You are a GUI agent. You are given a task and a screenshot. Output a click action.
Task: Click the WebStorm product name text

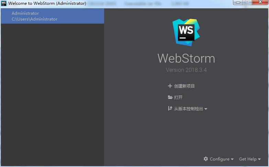[186, 58]
